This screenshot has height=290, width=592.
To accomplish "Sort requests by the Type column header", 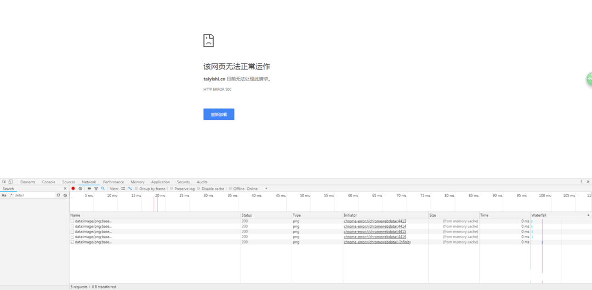I will 317,215.
